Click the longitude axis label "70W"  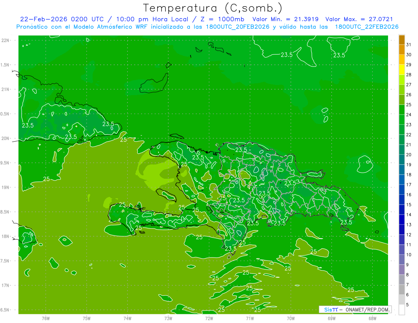[x=291, y=318]
